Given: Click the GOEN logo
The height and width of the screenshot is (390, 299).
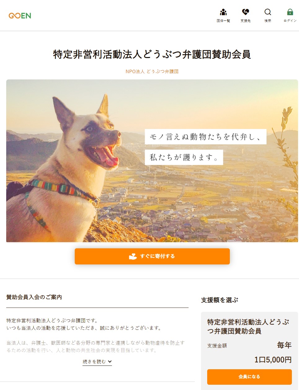Looking at the screenshot, I should tap(20, 16).
